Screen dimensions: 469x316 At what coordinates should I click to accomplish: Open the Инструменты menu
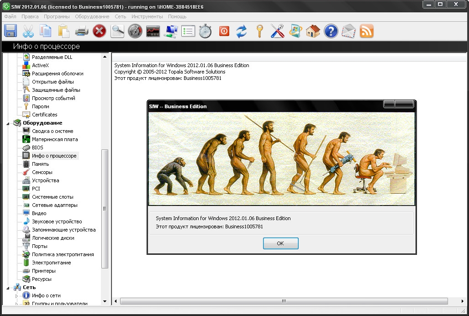pyautogui.click(x=147, y=16)
